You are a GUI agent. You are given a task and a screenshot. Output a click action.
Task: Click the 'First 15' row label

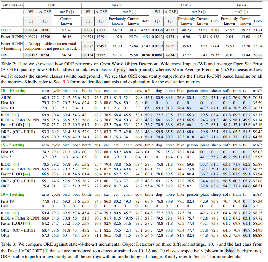point(7,152)
